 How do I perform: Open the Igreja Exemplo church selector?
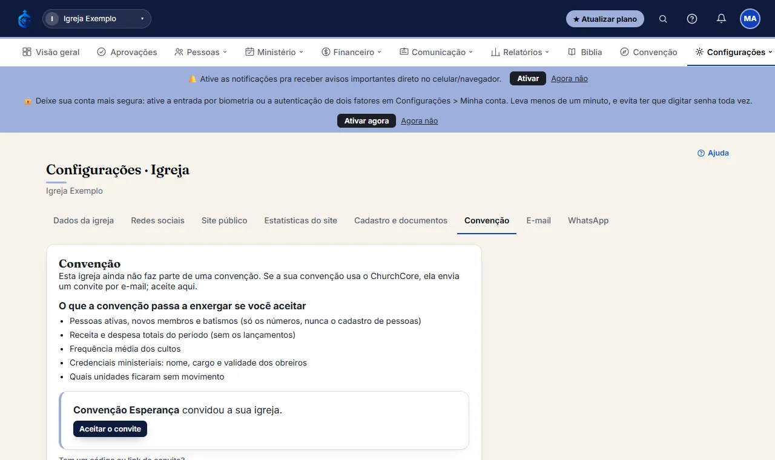[x=97, y=19]
